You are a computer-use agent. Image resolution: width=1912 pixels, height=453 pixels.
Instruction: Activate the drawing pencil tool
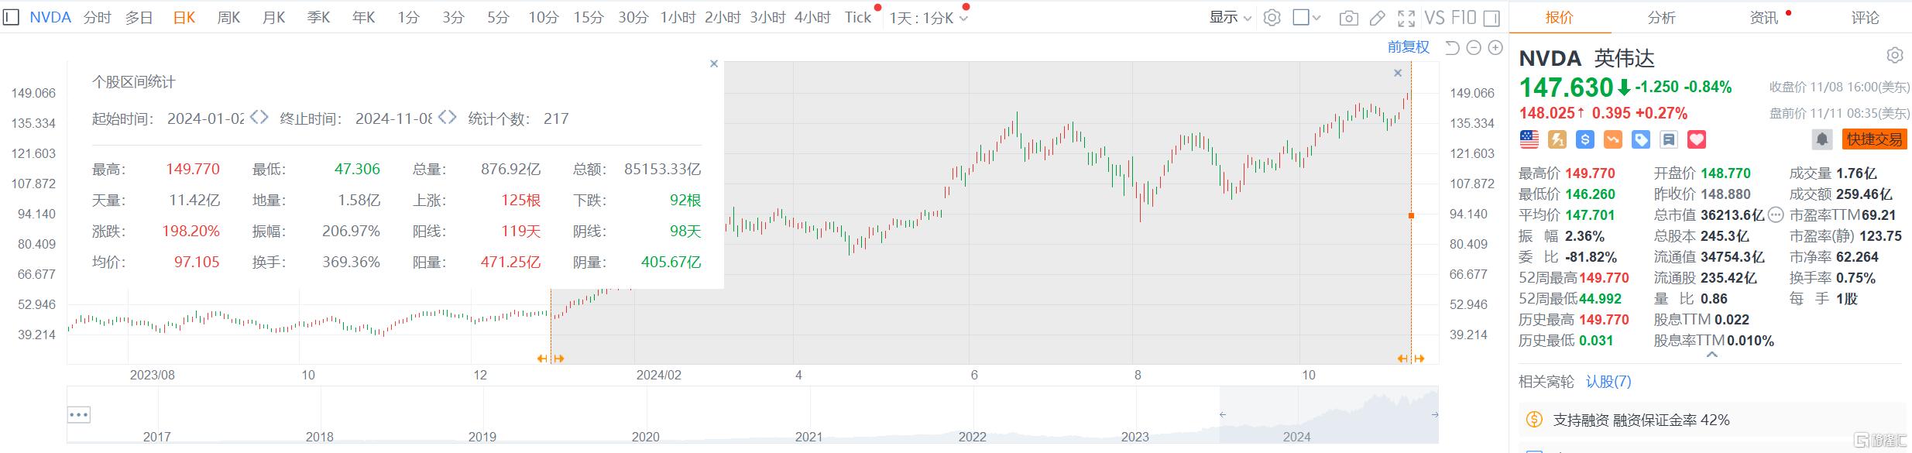click(1377, 18)
